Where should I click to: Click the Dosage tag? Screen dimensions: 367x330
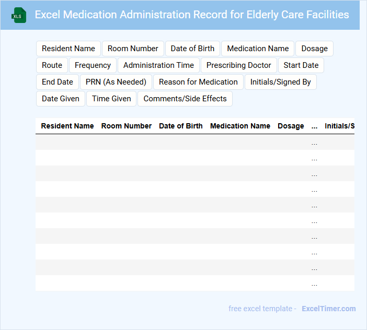click(x=314, y=49)
